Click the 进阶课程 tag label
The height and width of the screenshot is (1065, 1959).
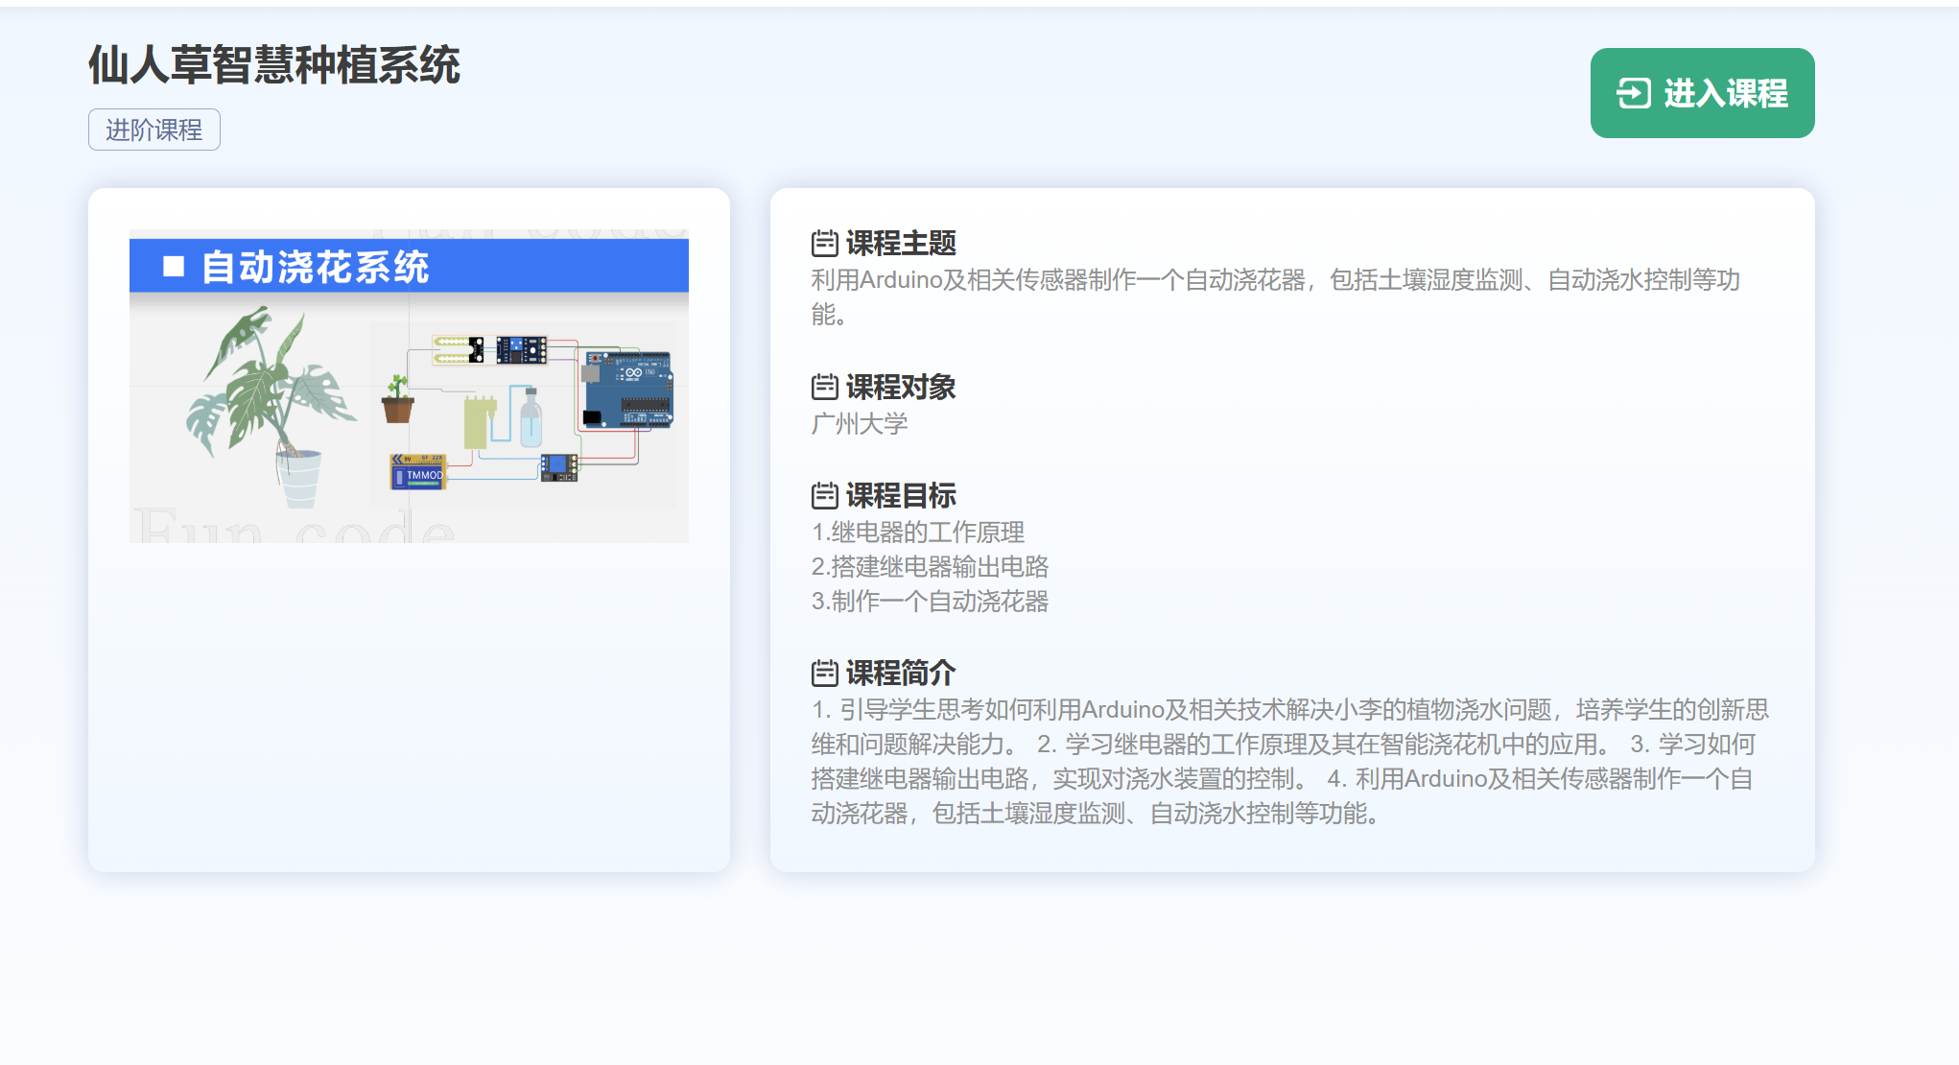(153, 130)
